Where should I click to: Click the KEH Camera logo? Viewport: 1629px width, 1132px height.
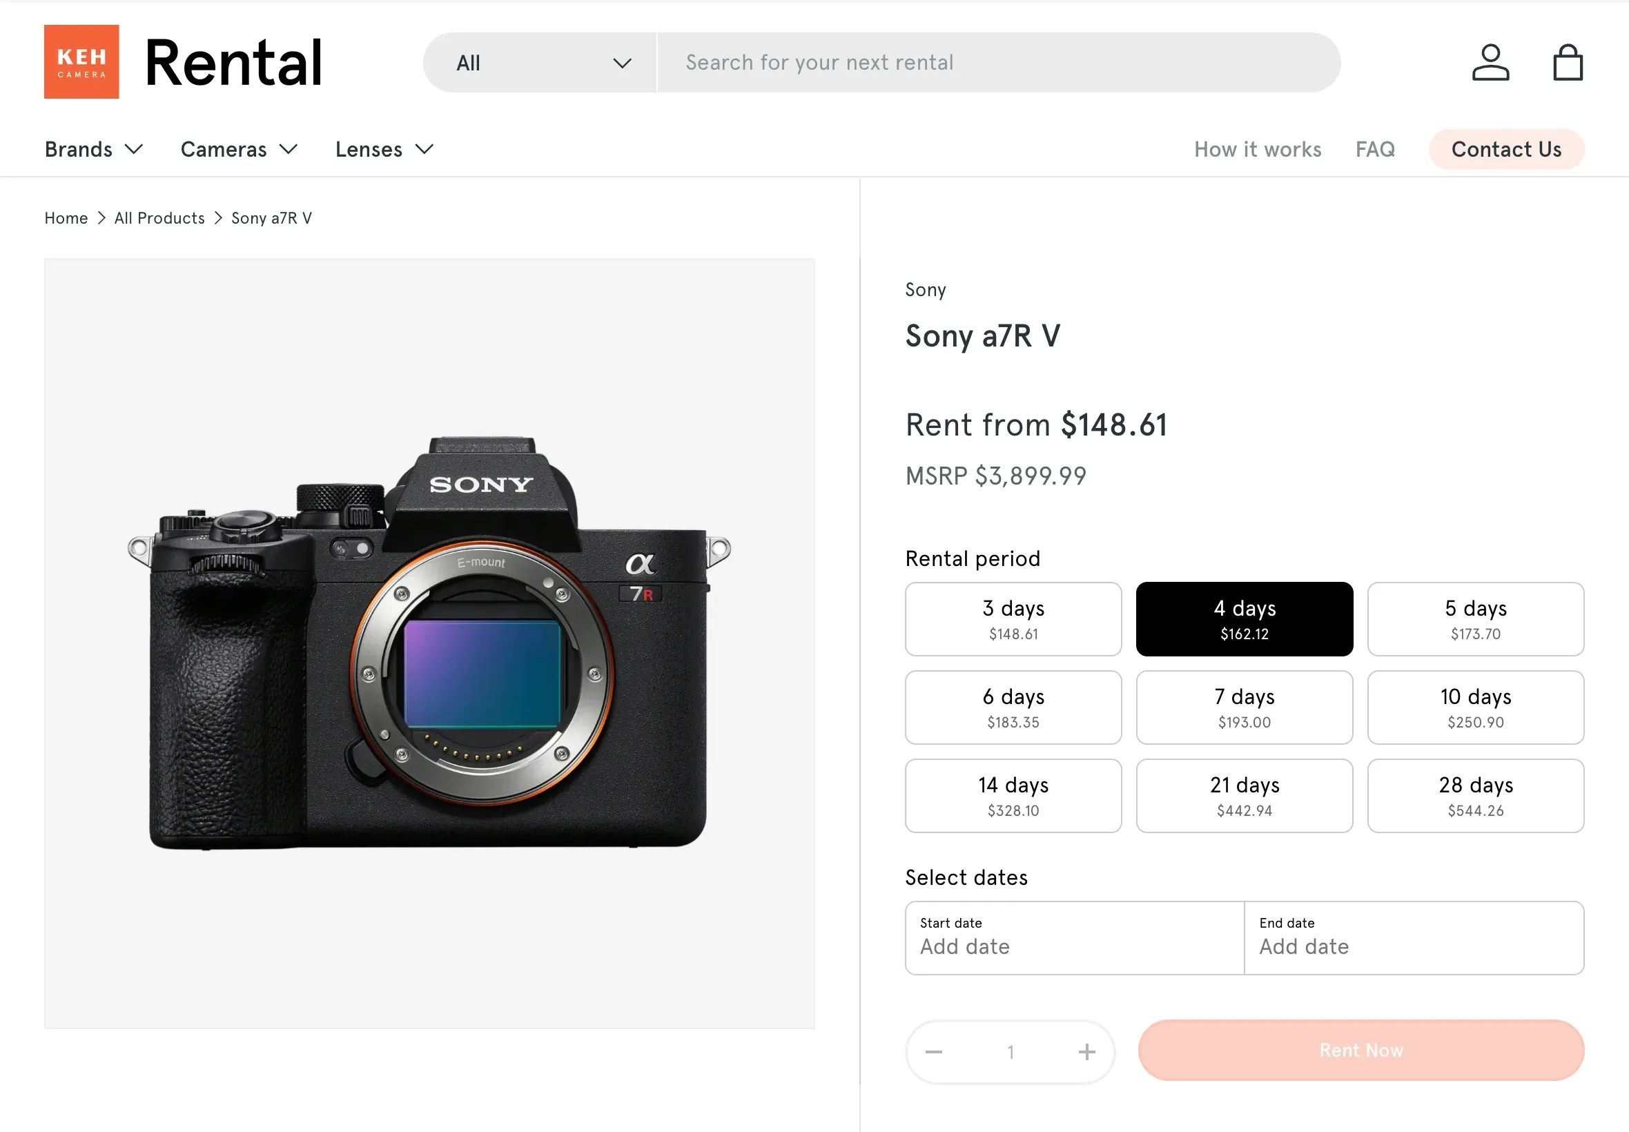pos(81,61)
